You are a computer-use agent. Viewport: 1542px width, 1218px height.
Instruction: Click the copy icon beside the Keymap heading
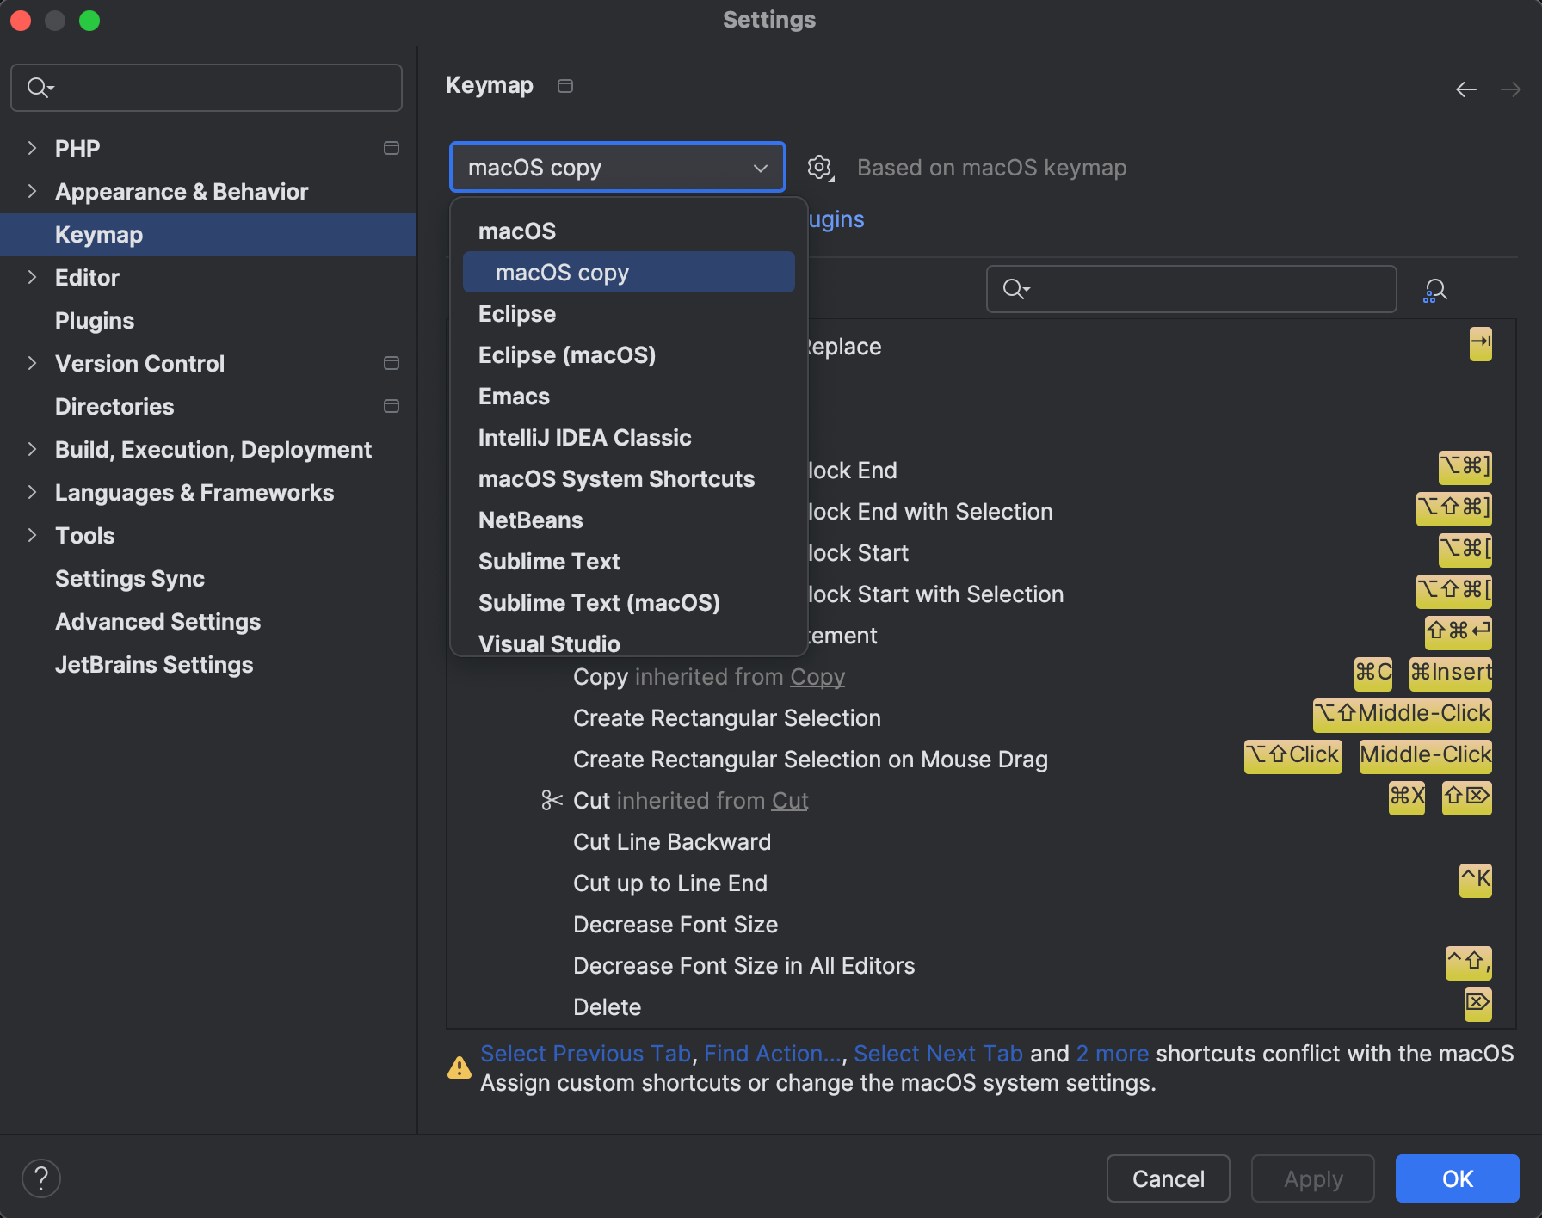564,86
